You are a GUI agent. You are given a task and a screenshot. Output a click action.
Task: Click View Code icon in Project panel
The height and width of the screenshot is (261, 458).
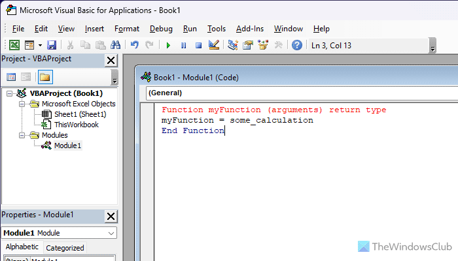tap(11, 77)
